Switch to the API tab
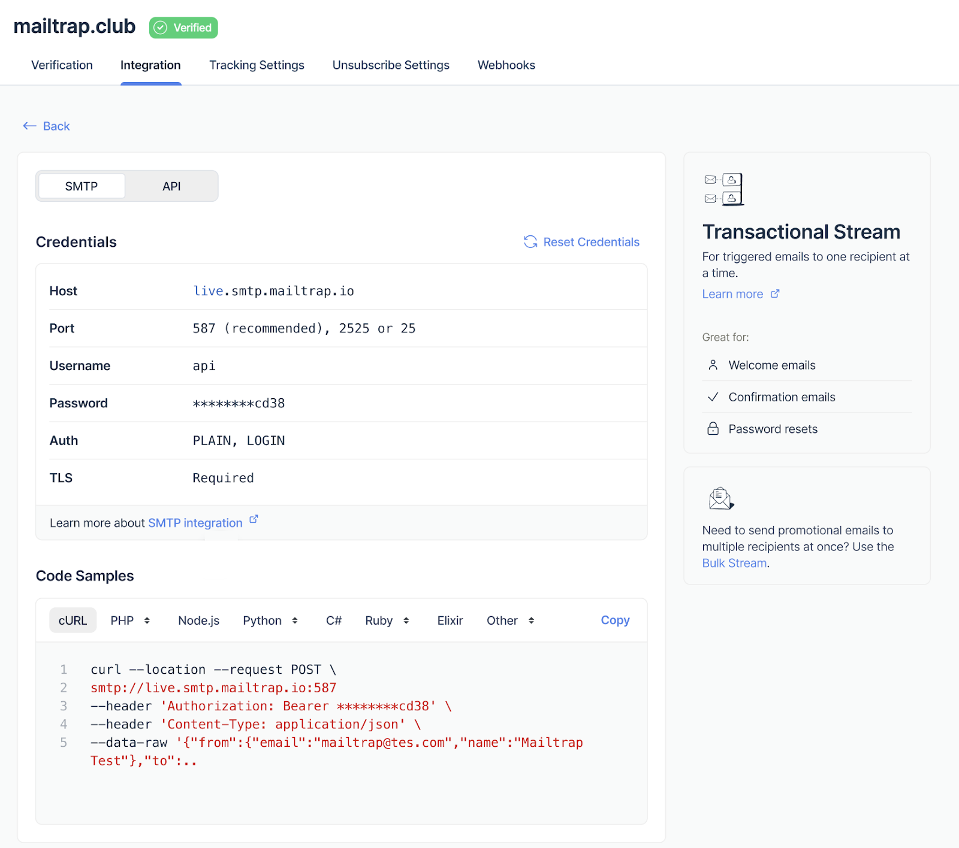Viewport: 959px width, 848px height. 171,186
